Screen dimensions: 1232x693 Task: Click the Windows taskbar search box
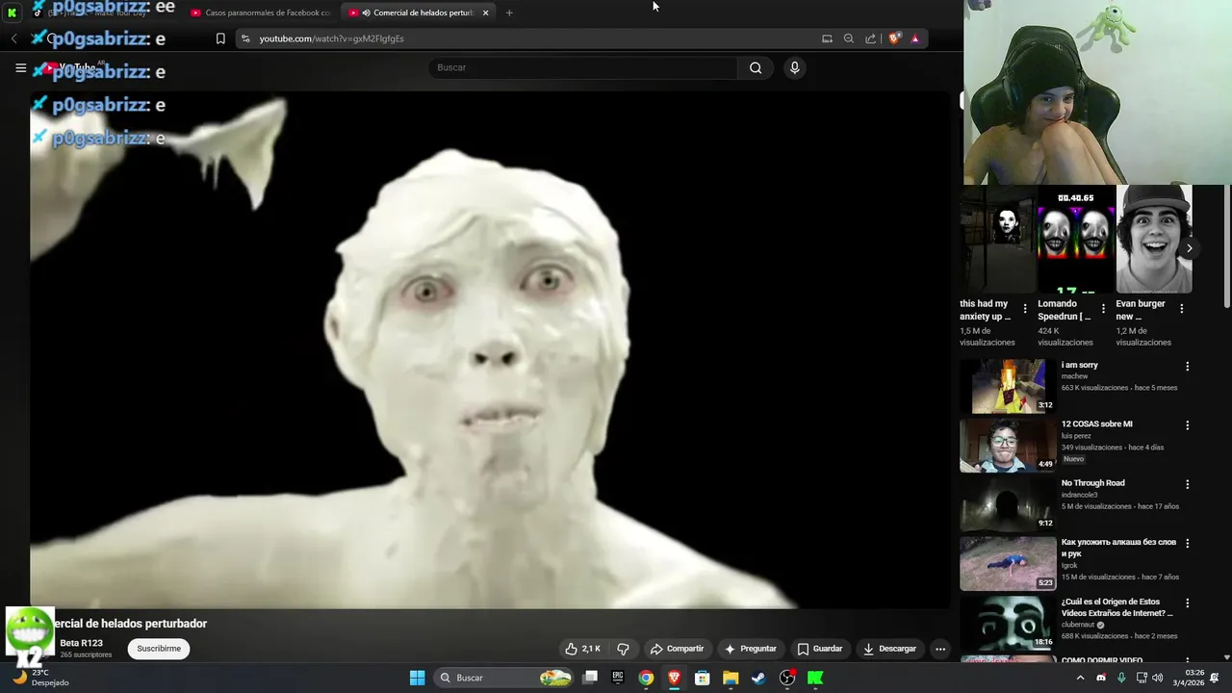point(506,678)
